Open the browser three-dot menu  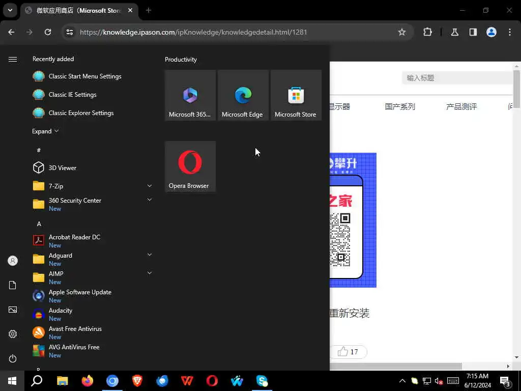pos(510,32)
